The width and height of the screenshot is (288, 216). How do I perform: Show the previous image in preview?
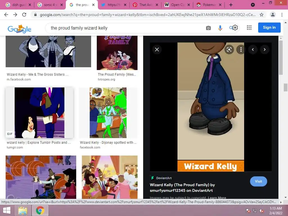(x=253, y=49)
